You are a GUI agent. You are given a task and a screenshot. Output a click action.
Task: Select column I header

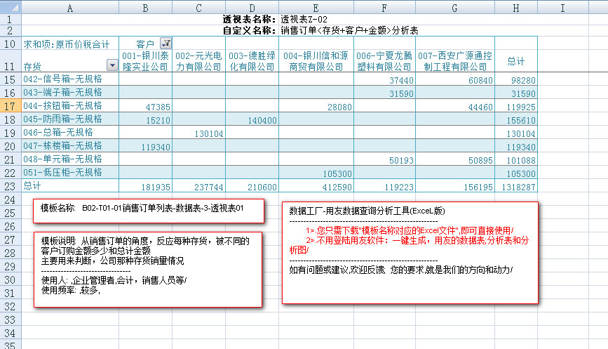[562, 7]
